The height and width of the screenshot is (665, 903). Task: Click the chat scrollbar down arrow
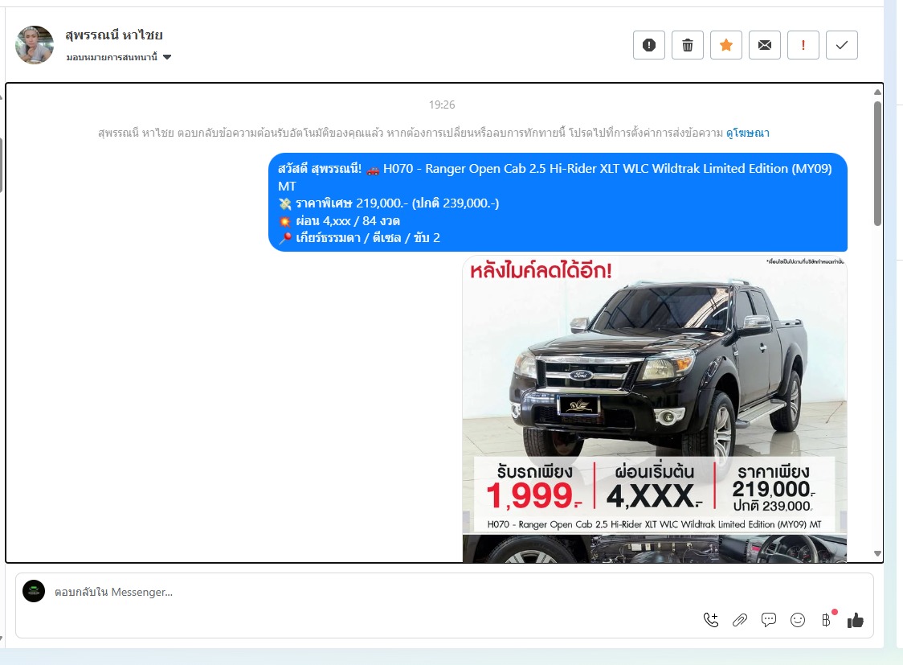click(877, 553)
